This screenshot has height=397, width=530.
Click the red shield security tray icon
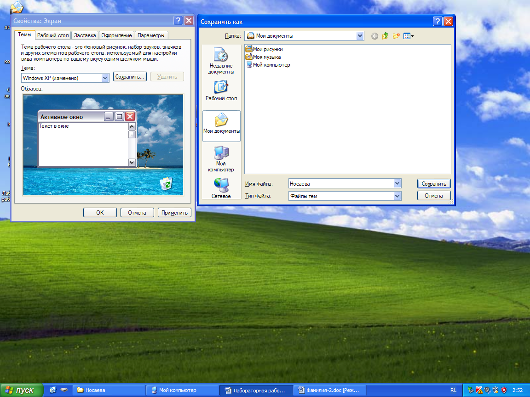coord(504,390)
